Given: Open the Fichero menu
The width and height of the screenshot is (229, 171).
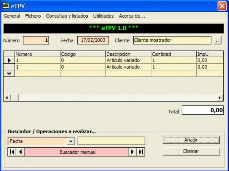Looking at the screenshot, I should click(x=33, y=16).
